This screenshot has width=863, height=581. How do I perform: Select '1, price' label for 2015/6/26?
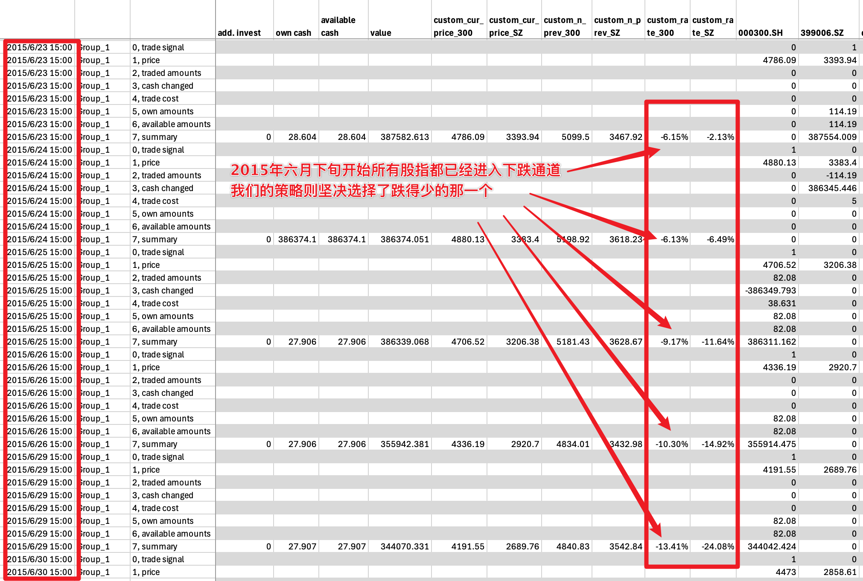coord(146,367)
